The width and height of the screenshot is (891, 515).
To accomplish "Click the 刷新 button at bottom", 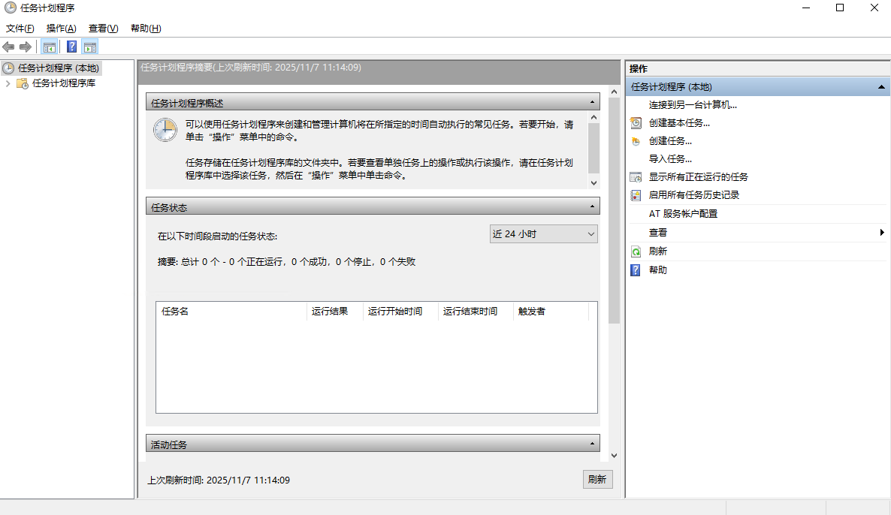I will tap(598, 479).
